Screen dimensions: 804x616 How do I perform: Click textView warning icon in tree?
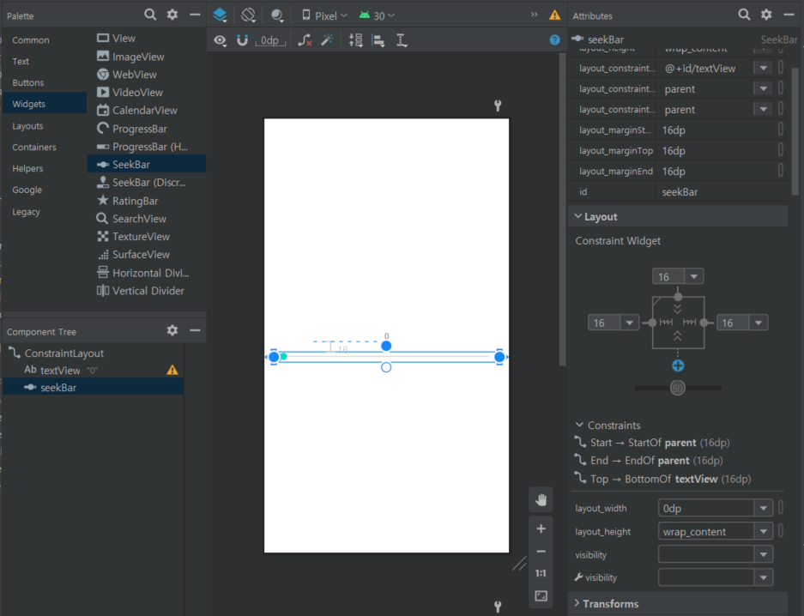[x=172, y=370]
